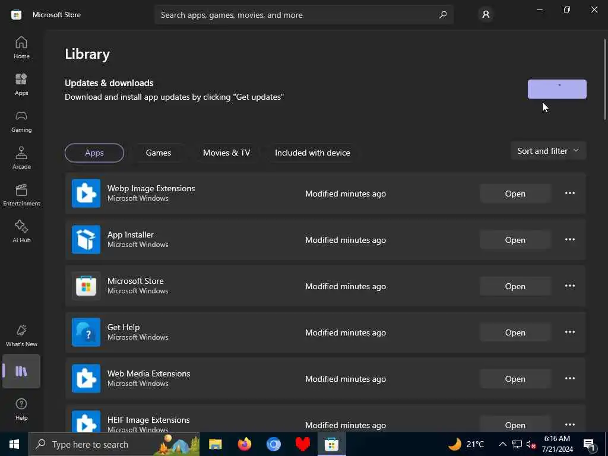Click the red heart taskbar app
The height and width of the screenshot is (456, 608).
(x=302, y=444)
